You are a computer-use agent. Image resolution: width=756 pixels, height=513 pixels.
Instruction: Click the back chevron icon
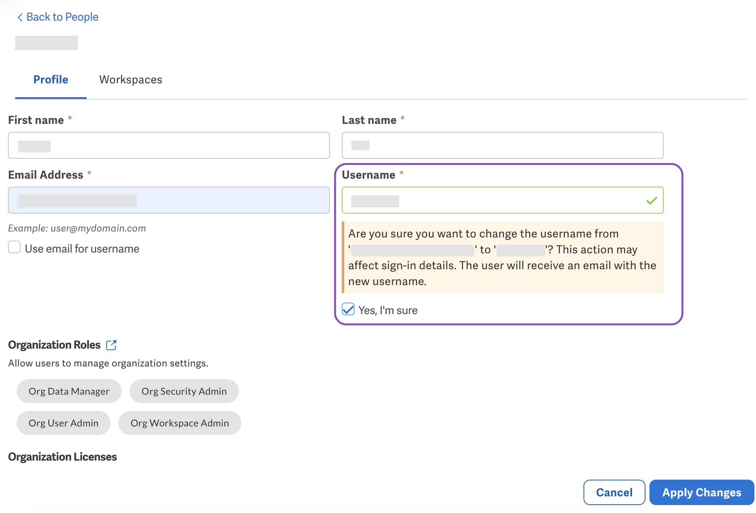click(x=20, y=17)
